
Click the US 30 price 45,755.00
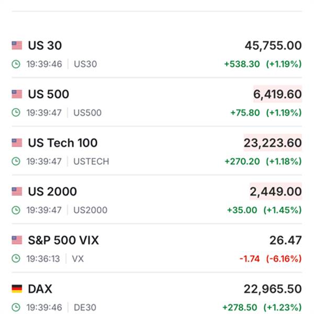pos(273,46)
